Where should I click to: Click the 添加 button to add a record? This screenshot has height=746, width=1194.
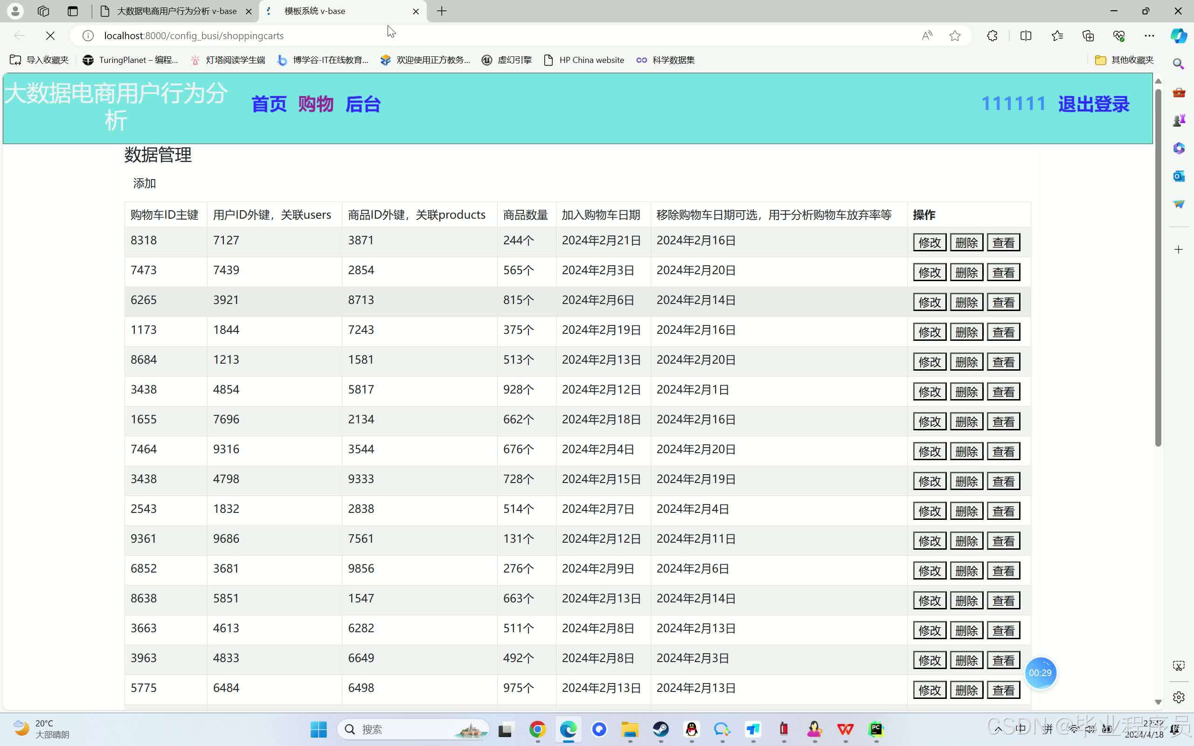click(144, 183)
